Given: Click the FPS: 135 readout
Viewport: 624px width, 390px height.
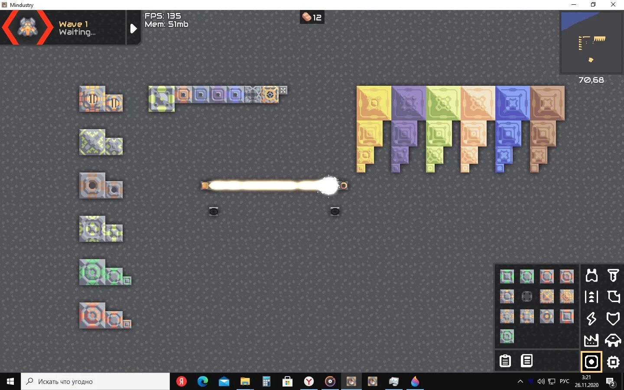Looking at the screenshot, I should (x=163, y=16).
